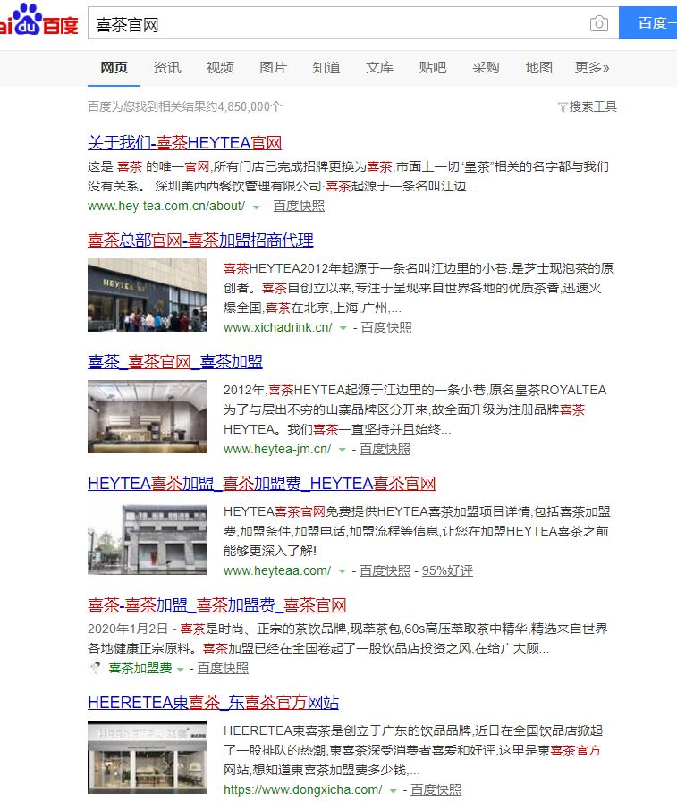Click date text 2020年1月2日
The image size is (677, 810).
128,629
